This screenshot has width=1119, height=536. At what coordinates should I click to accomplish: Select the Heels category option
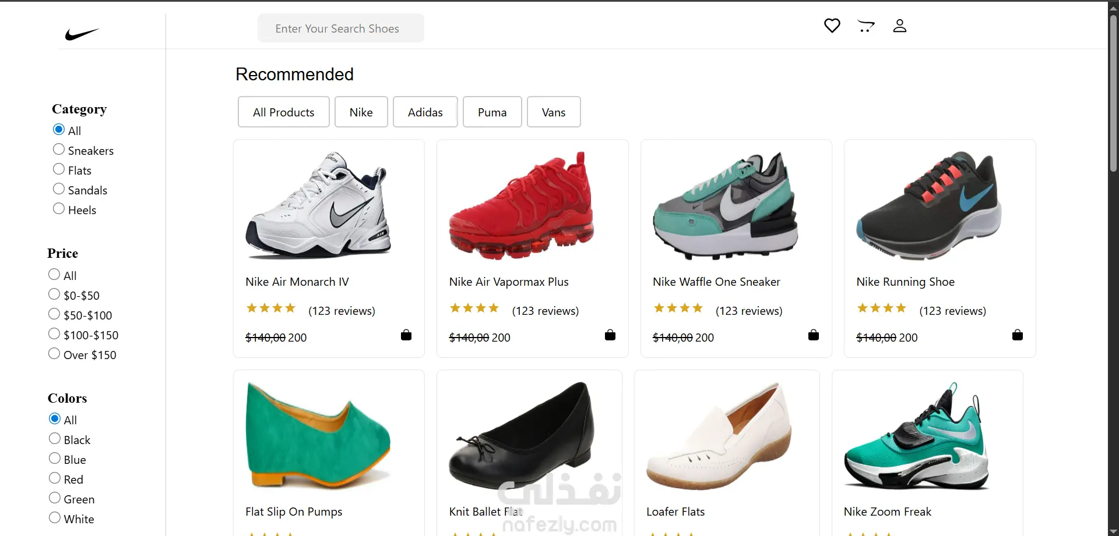(x=59, y=208)
